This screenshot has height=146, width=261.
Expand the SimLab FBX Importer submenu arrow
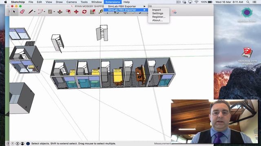point(144,10)
